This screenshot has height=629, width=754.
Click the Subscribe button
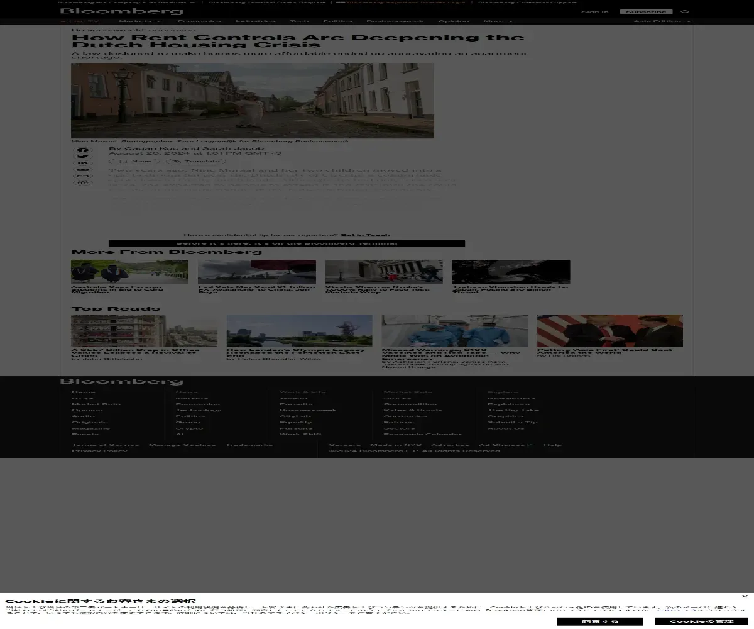(x=646, y=11)
